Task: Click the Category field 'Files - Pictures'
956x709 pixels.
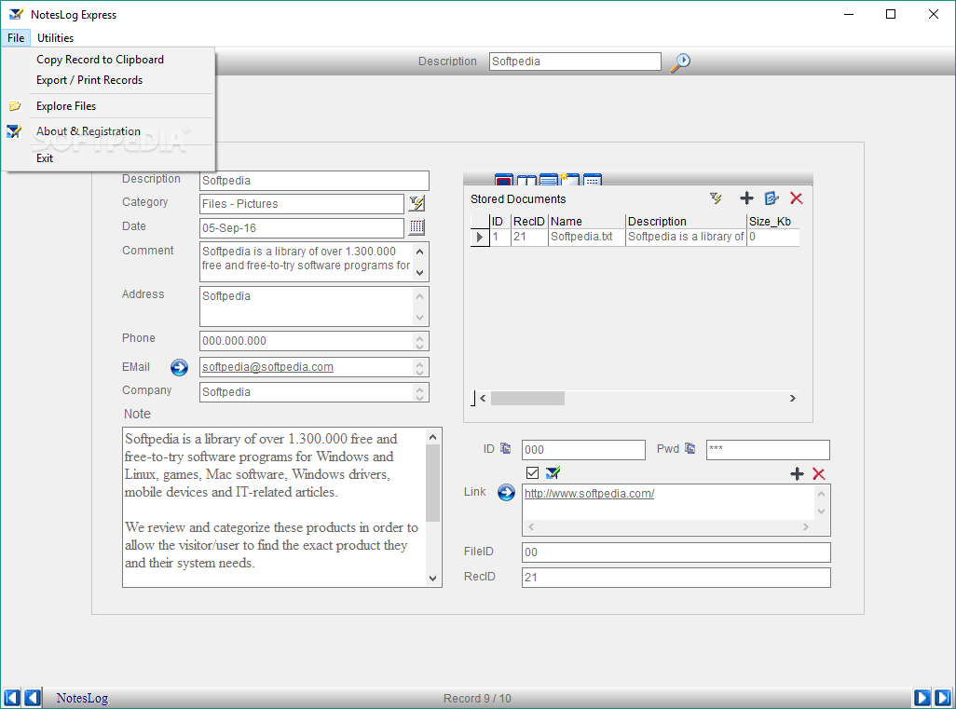Action: coord(302,204)
